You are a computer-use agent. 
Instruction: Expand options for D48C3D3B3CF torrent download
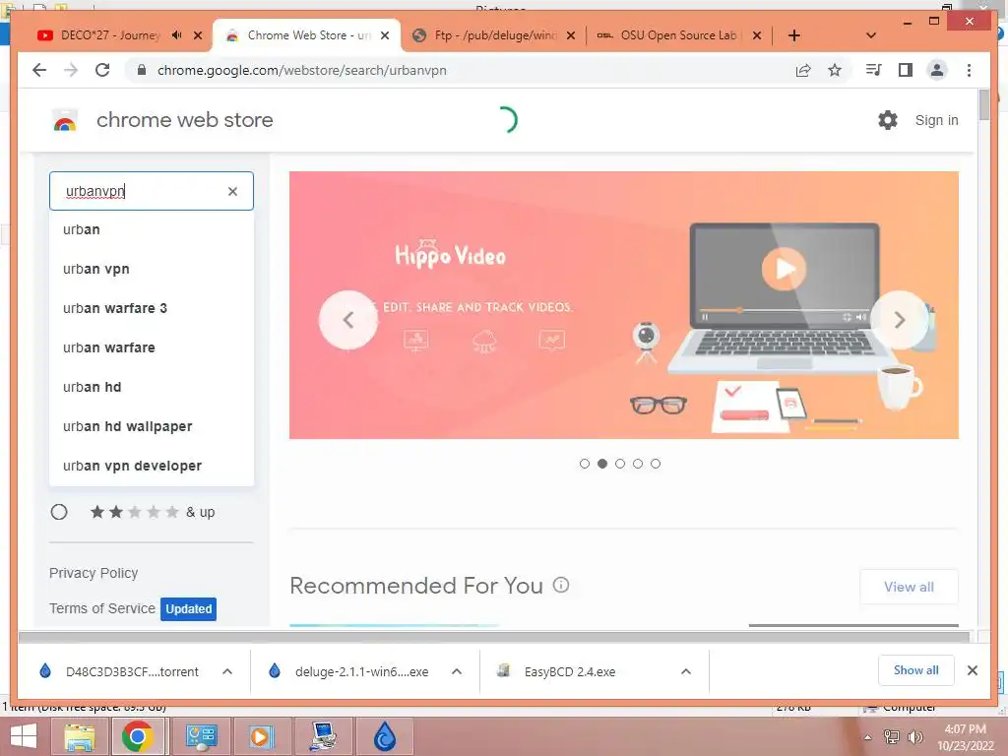(x=227, y=671)
